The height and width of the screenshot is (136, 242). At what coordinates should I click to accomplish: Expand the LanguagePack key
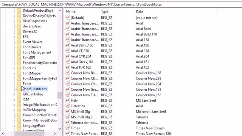point(14,126)
